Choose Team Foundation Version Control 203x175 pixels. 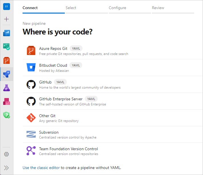click(68, 149)
